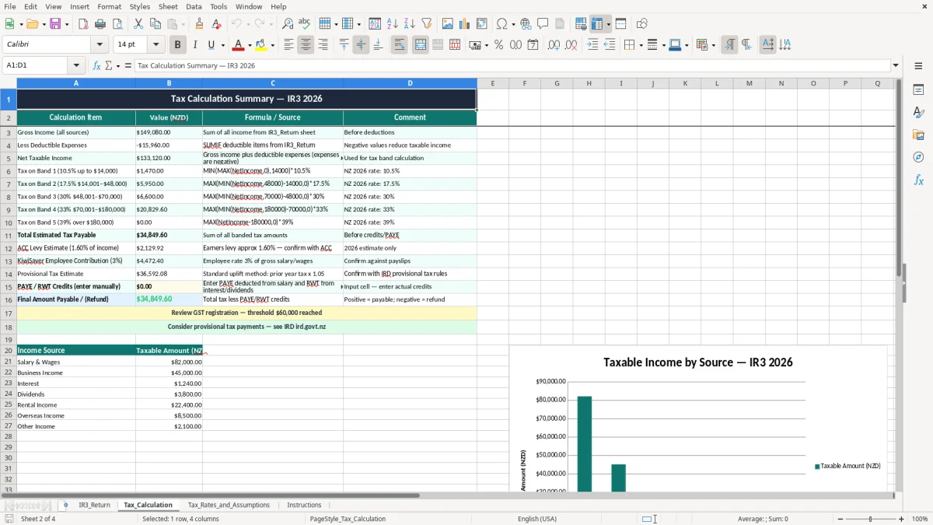Open the Name Box dropdown arrow

point(76,65)
